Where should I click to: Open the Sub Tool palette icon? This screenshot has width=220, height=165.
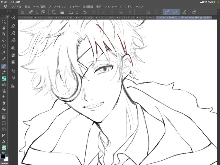(13, 26)
